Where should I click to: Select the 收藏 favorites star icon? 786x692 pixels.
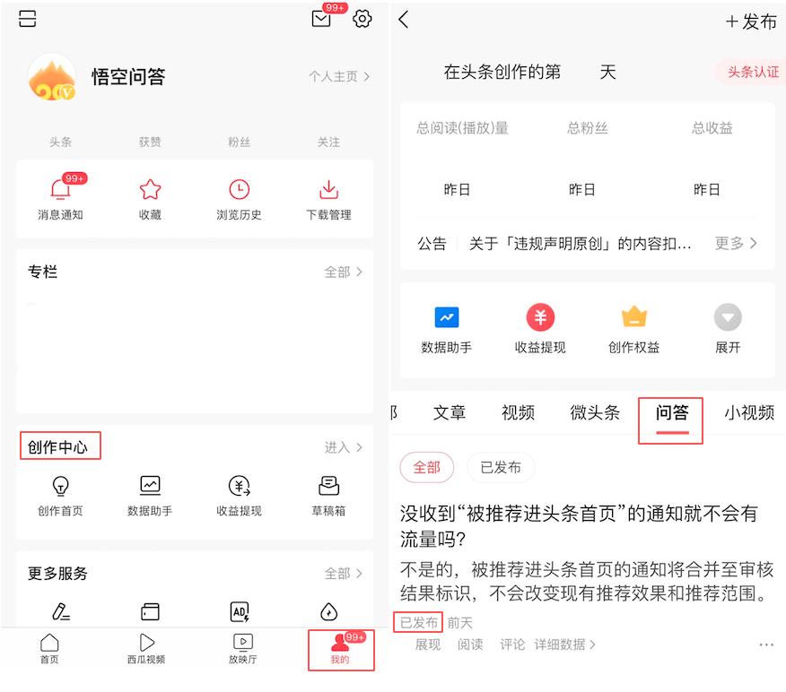click(x=149, y=189)
